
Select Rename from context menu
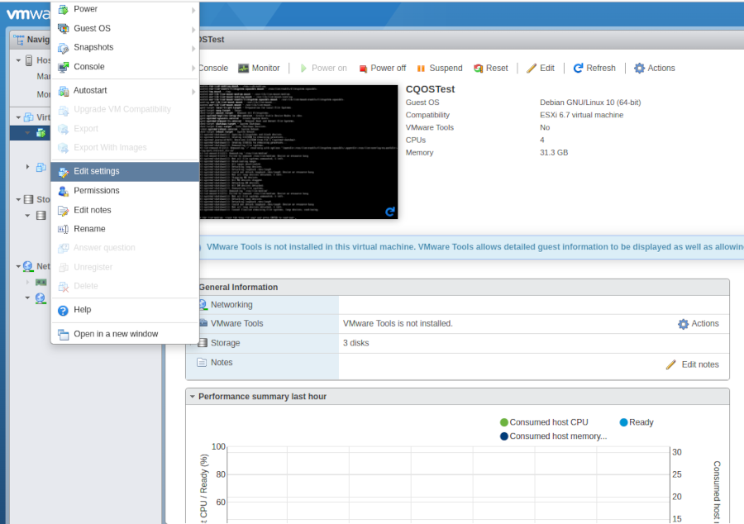point(125,229)
